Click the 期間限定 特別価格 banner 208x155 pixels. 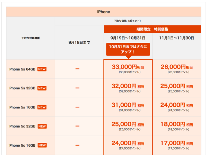coord(153,29)
